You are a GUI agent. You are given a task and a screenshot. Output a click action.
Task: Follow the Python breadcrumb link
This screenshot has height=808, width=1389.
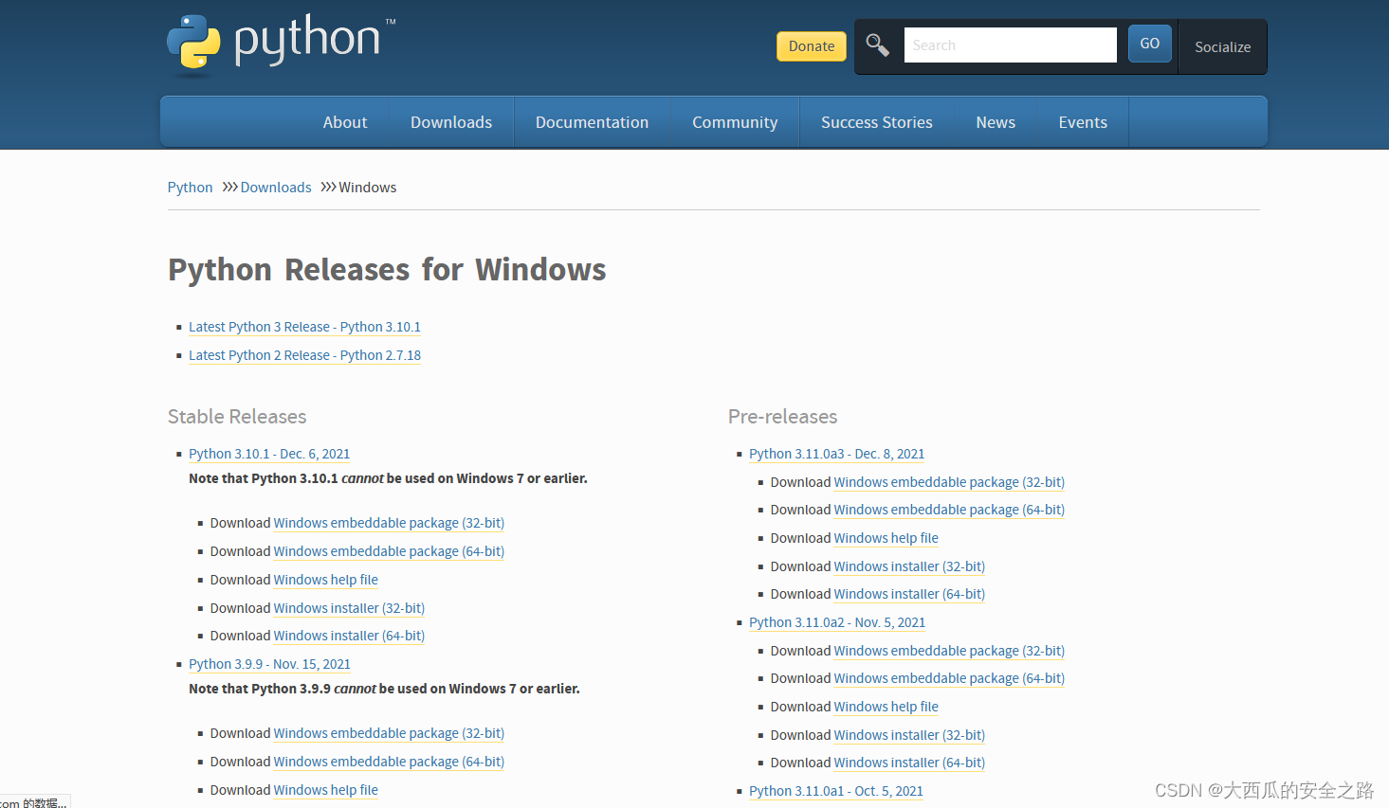pyautogui.click(x=190, y=187)
